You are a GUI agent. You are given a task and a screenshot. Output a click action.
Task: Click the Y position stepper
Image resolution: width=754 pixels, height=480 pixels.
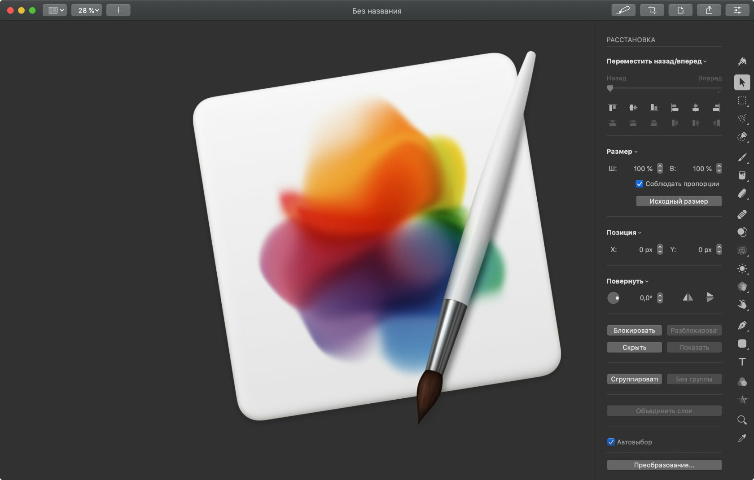pos(719,249)
